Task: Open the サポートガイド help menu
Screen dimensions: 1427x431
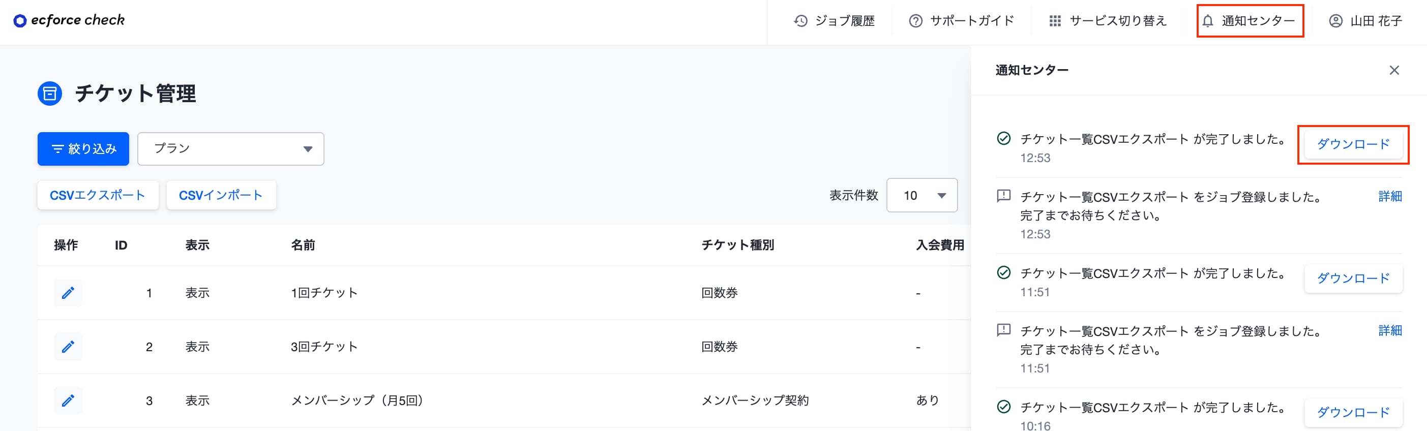Action: (x=962, y=21)
